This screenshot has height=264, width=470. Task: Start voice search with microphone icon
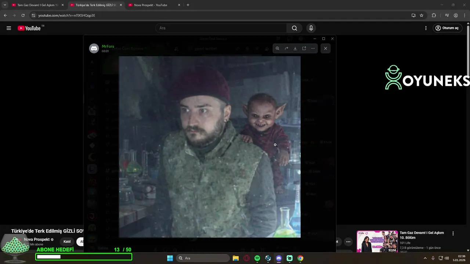(x=311, y=28)
